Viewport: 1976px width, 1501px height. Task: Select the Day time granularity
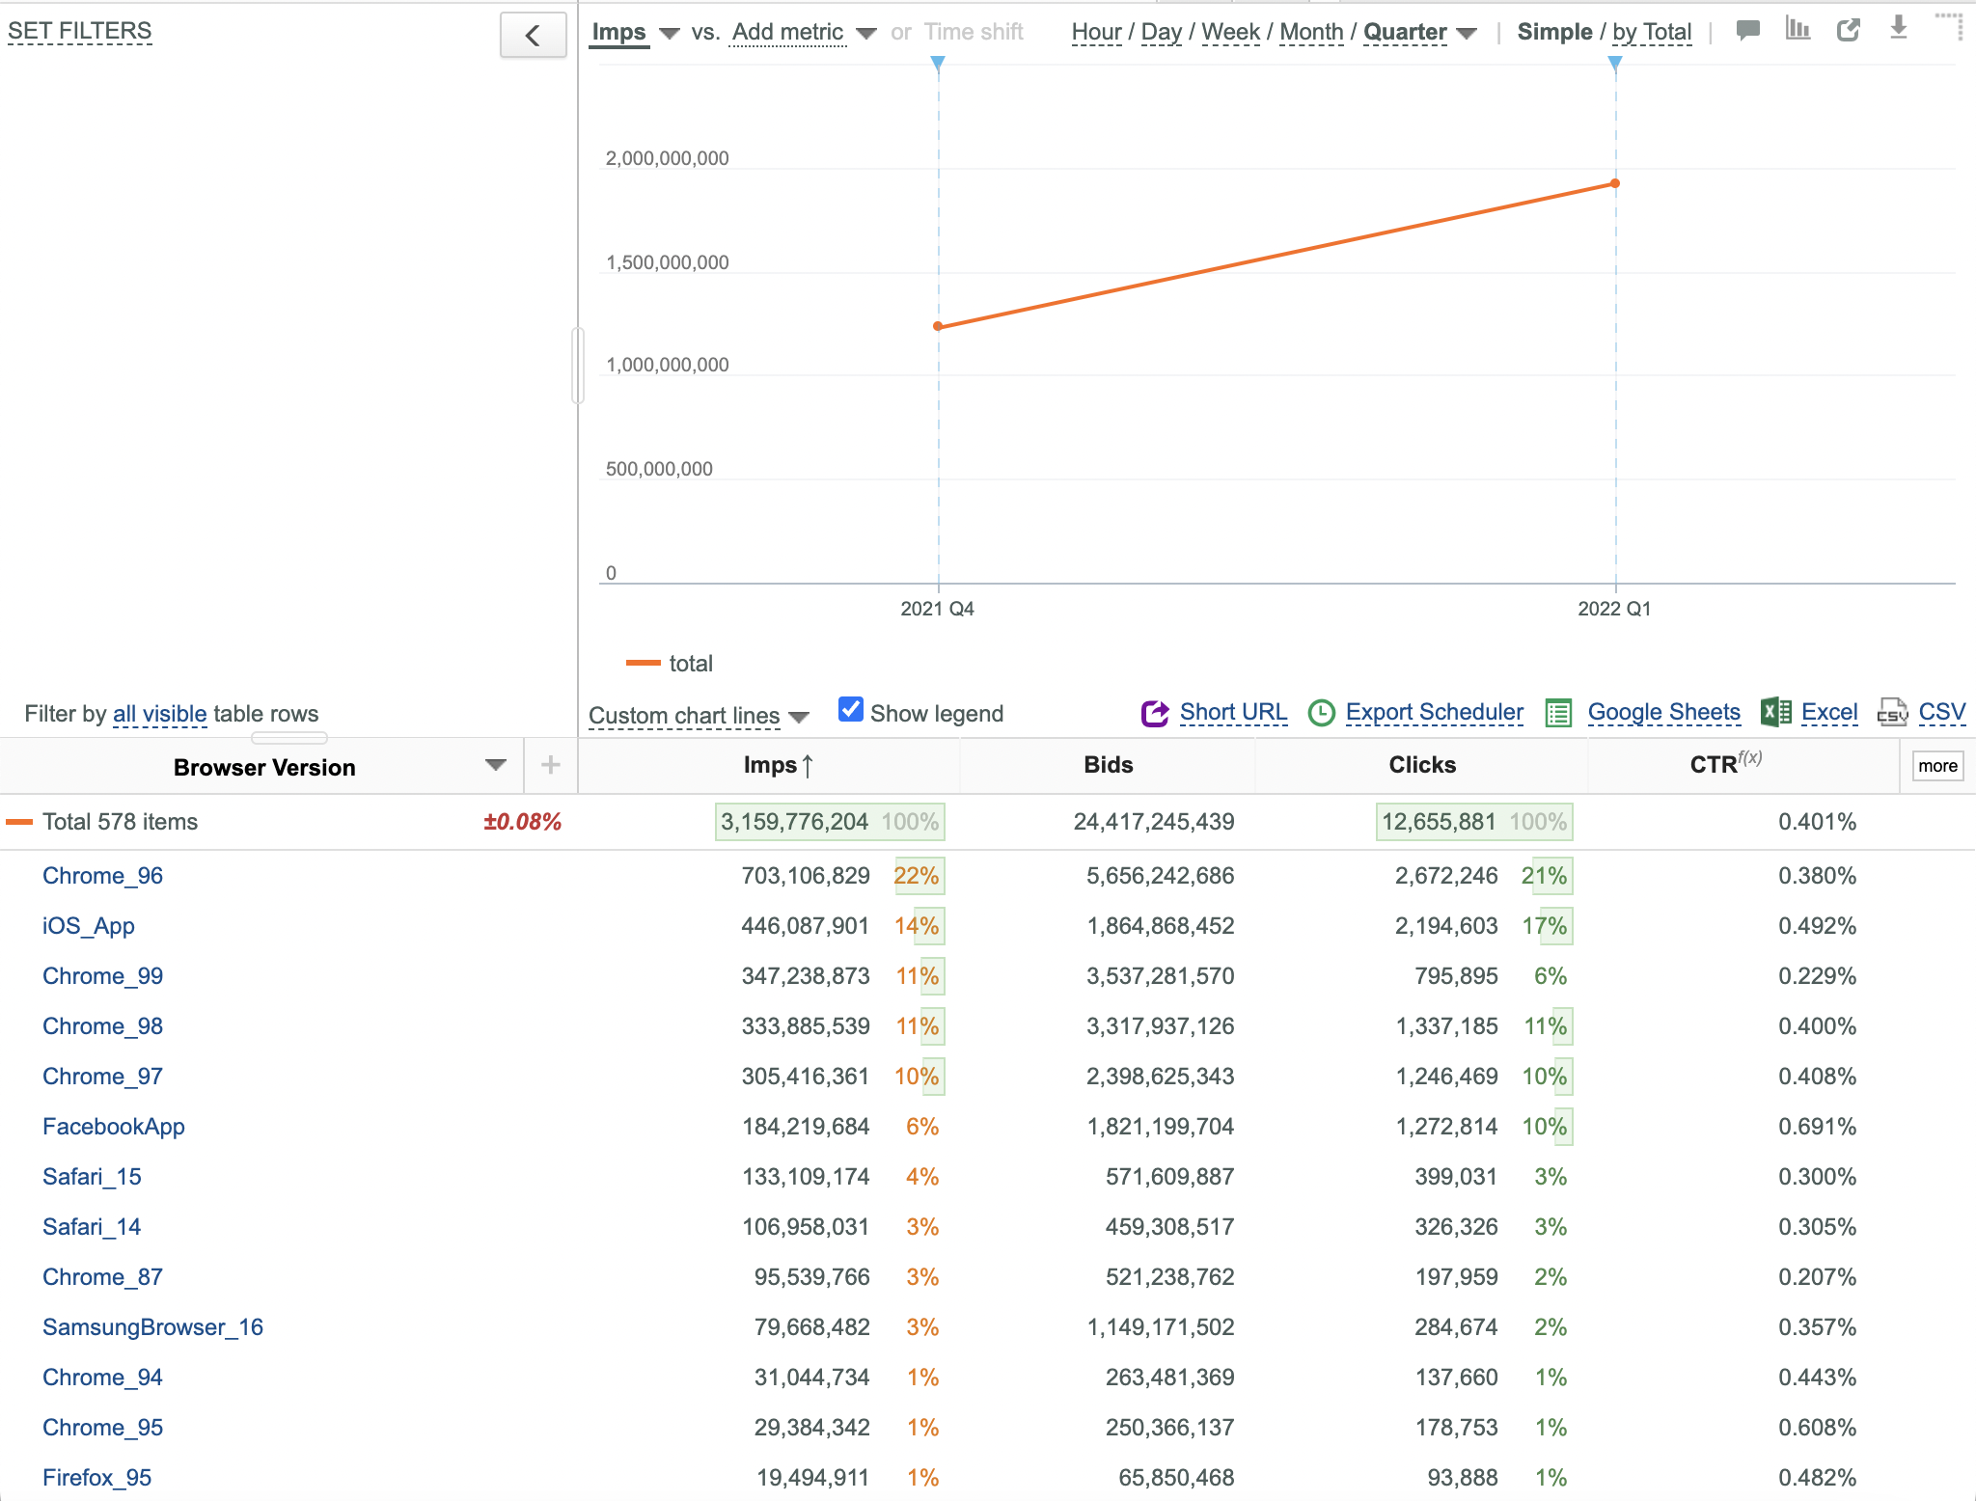pos(1161,32)
